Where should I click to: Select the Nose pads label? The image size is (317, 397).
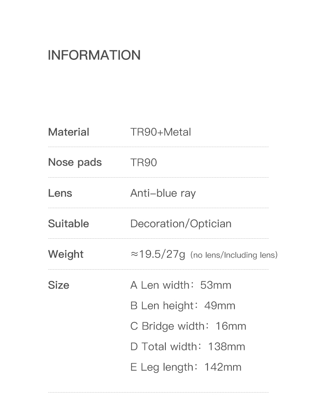click(x=75, y=162)
